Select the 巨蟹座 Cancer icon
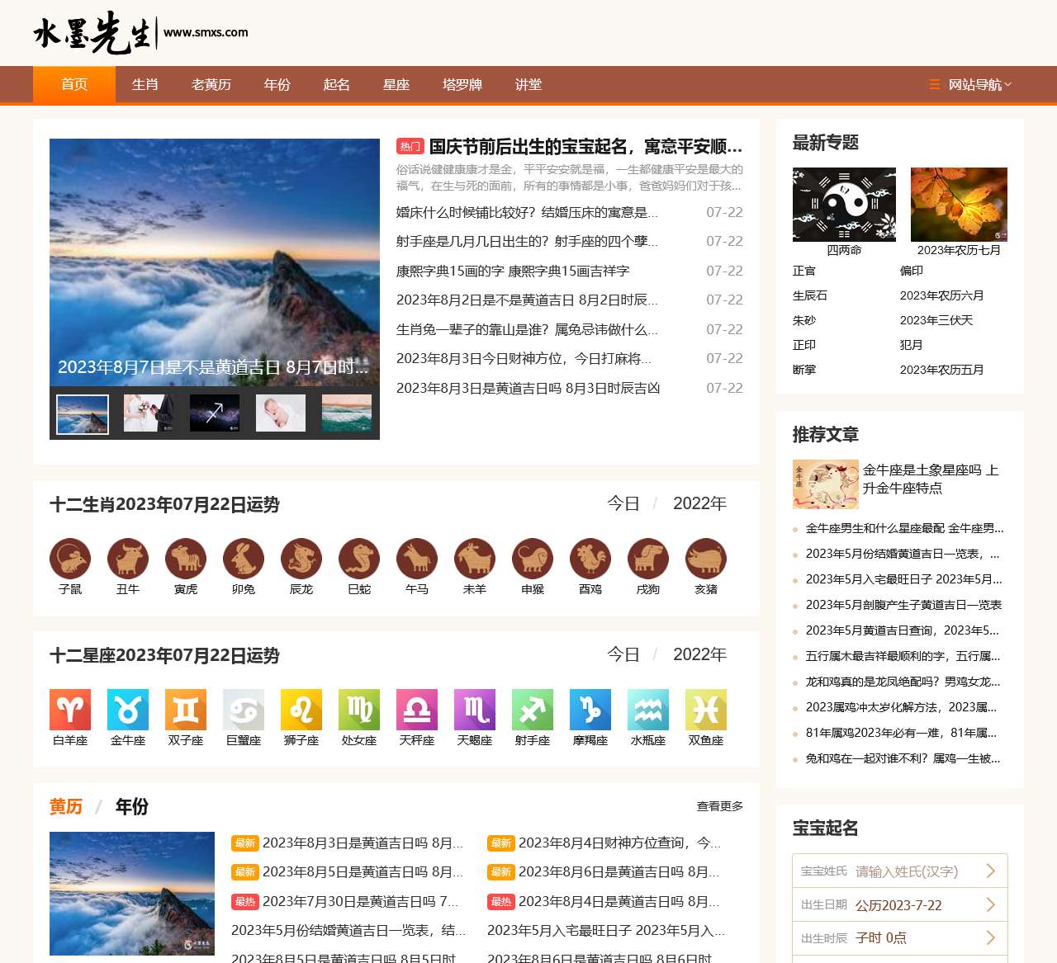This screenshot has width=1057, height=963. (244, 710)
